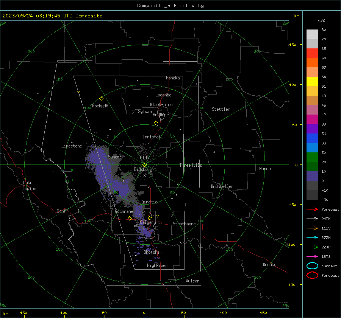Click the ThreeHills town label
The height and width of the screenshot is (318, 341).
coord(191,165)
